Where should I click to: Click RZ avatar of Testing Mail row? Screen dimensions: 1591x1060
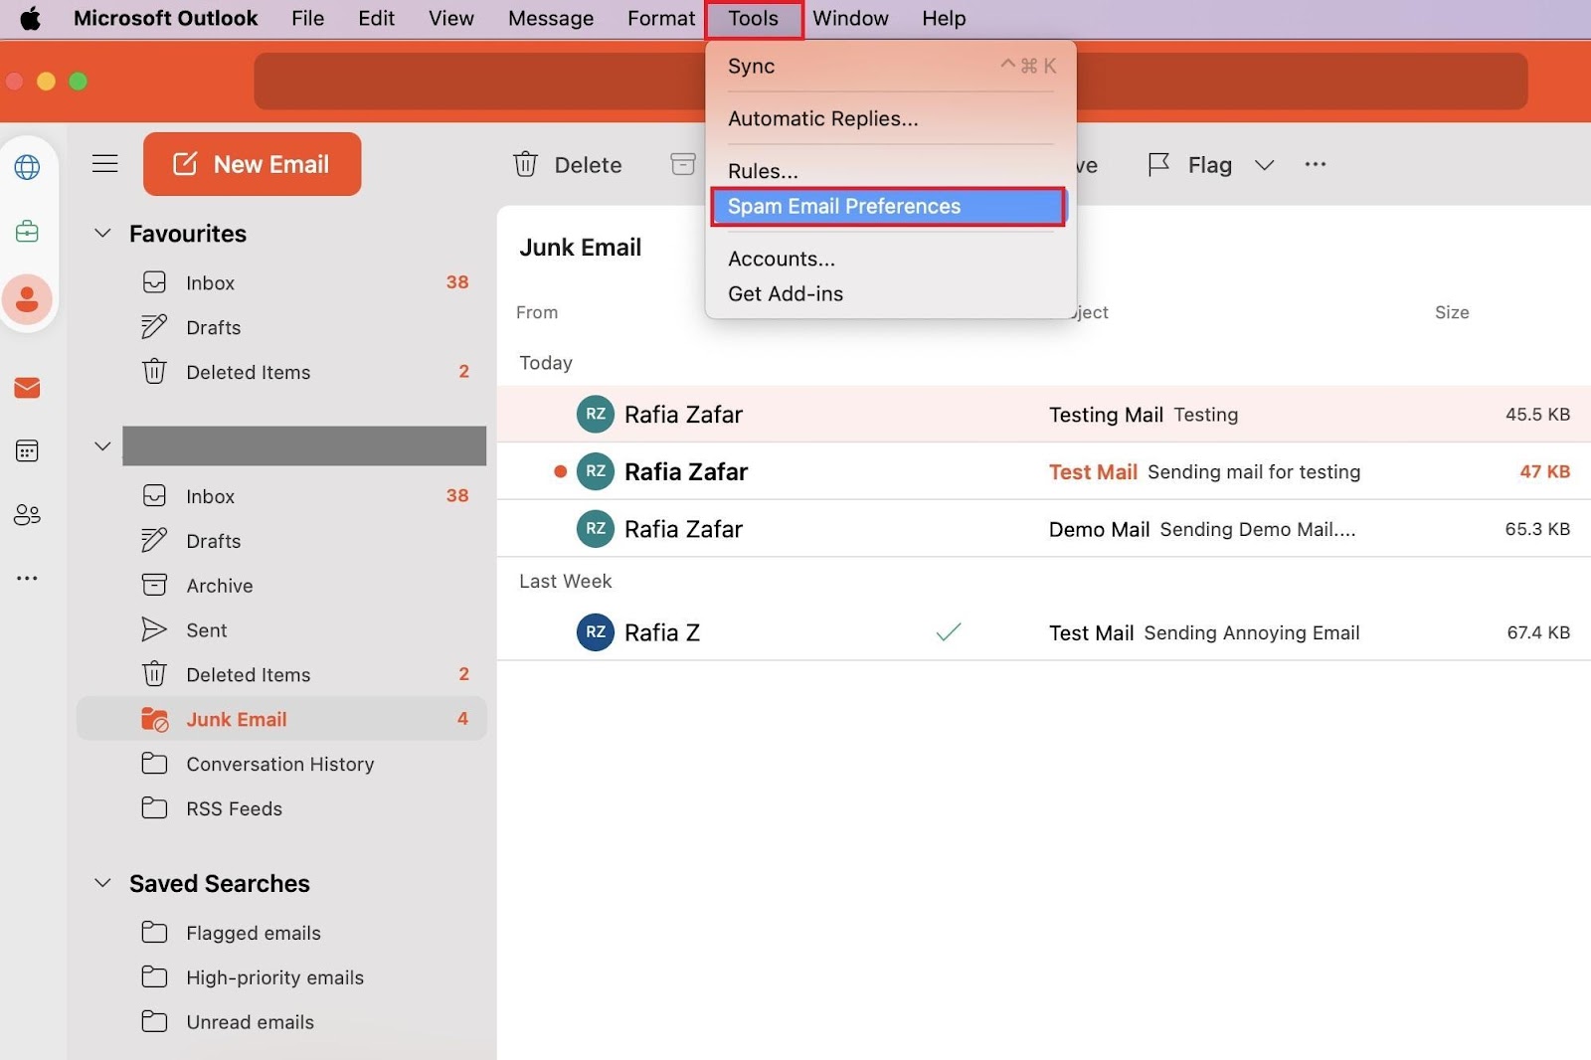[596, 415]
